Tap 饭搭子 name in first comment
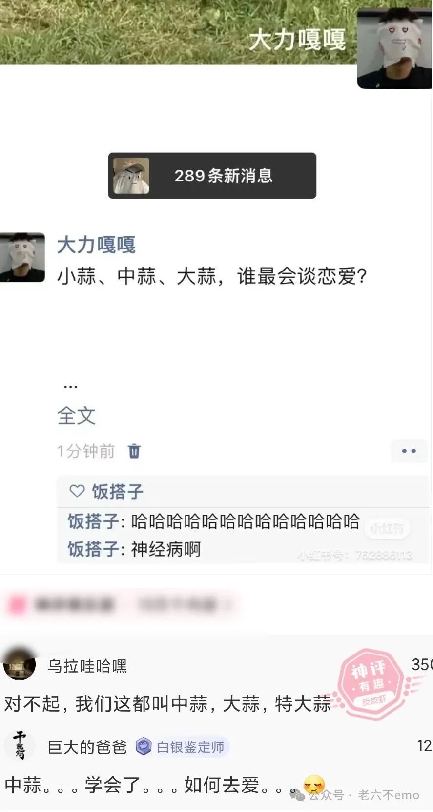 pyautogui.click(x=93, y=521)
